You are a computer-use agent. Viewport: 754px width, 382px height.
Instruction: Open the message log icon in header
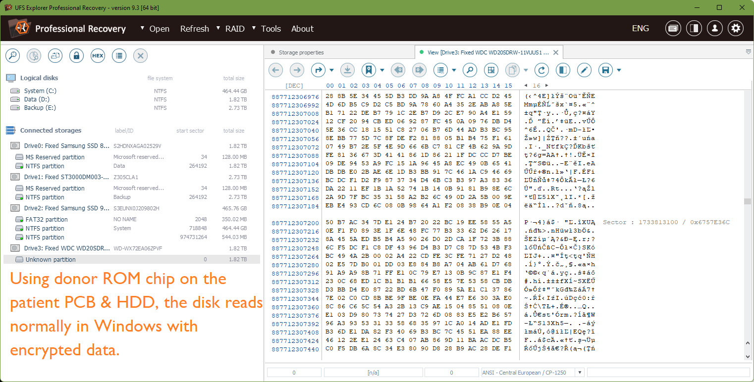tap(673, 28)
